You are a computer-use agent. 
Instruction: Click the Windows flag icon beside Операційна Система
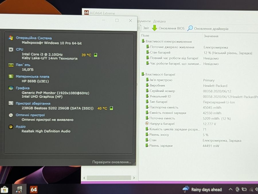[x=11, y=38]
